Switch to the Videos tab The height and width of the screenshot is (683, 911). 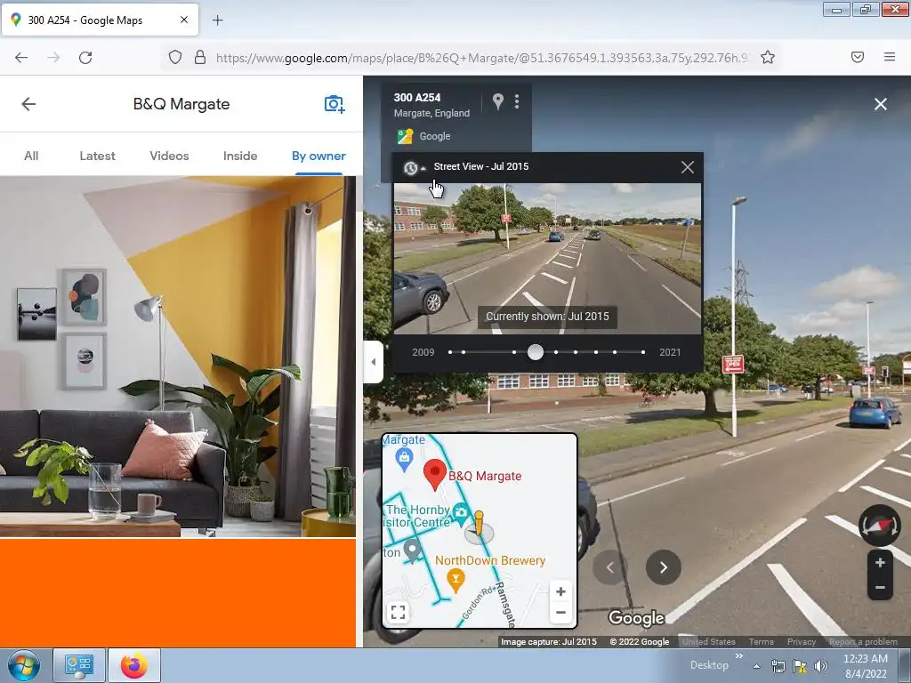pos(169,156)
